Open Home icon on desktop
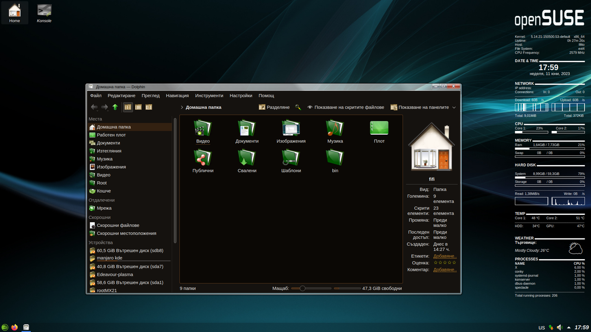The height and width of the screenshot is (332, 591). 15,13
